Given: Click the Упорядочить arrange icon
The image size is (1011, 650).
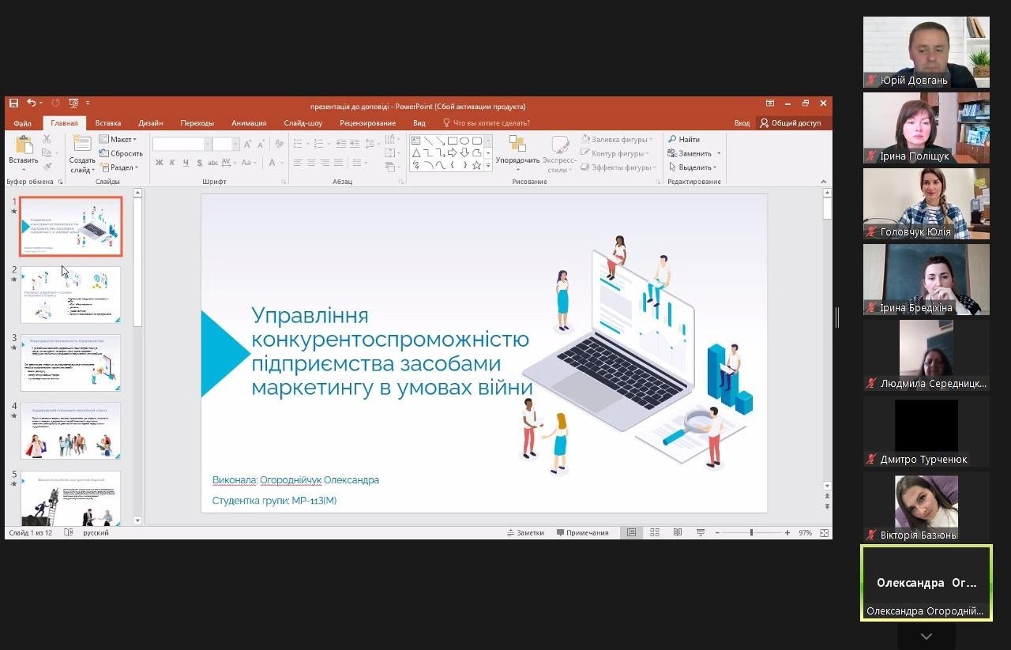Looking at the screenshot, I should click(517, 145).
